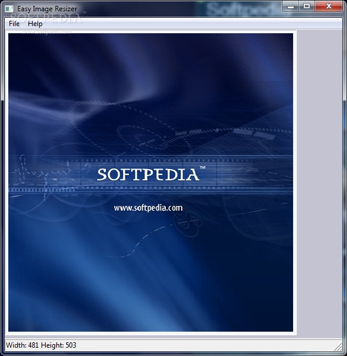
Task: Click the loaded Softpedia image preview
Action: 150,182
